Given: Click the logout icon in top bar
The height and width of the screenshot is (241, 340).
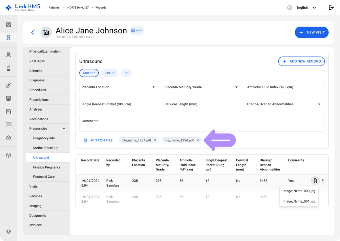Looking at the screenshot, I should [x=331, y=8].
